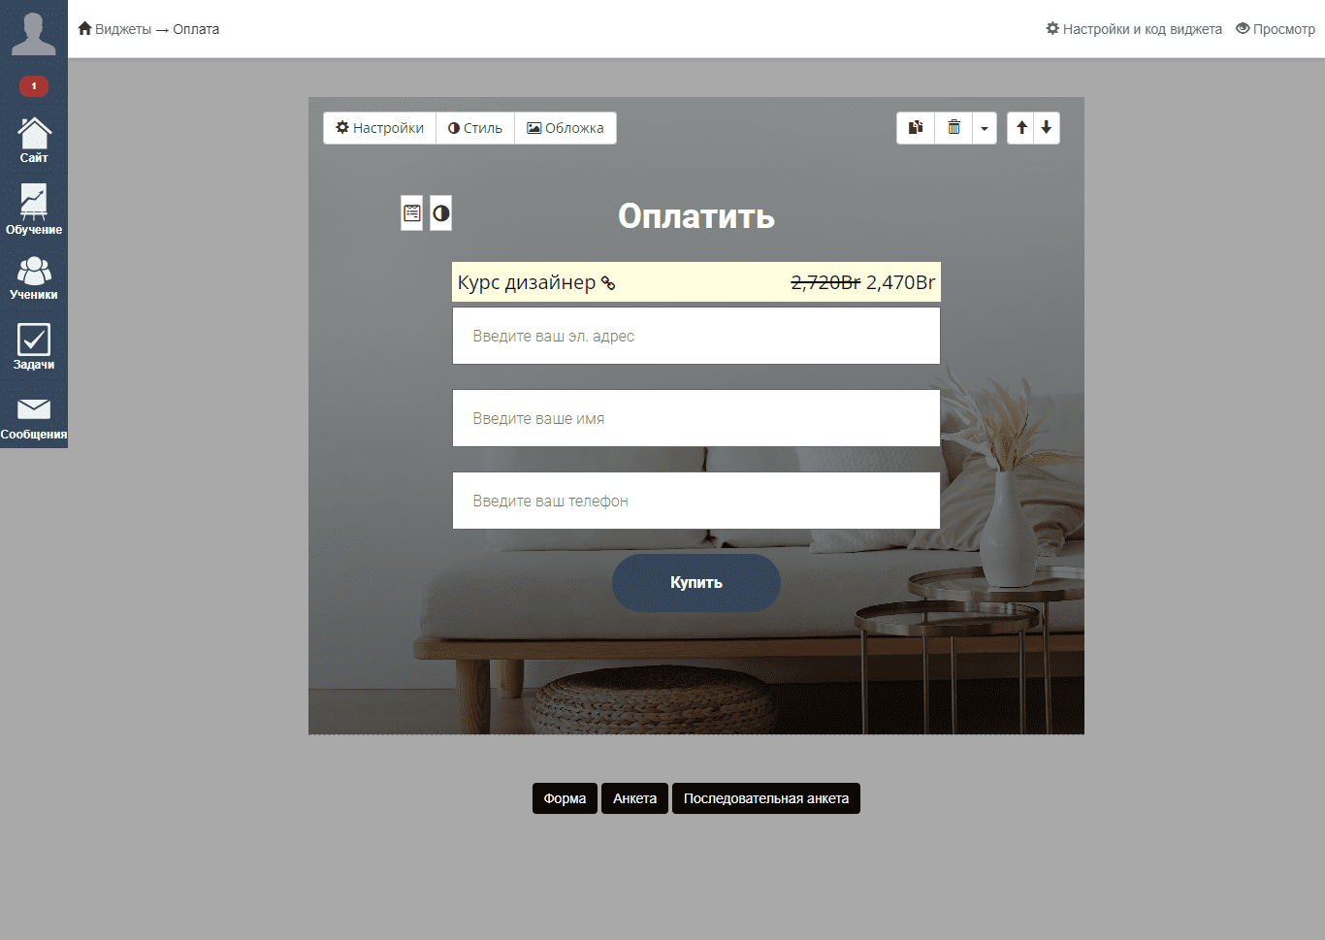Expand the dropdown next to the trash button
1325x940 pixels.
pos(985,128)
